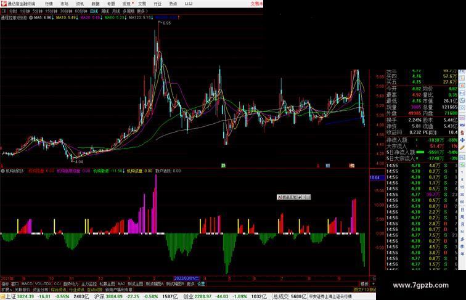This screenshot has height=300, width=466.
Task: Select 1-minute period in right sidebar
Action: tap(462, 172)
